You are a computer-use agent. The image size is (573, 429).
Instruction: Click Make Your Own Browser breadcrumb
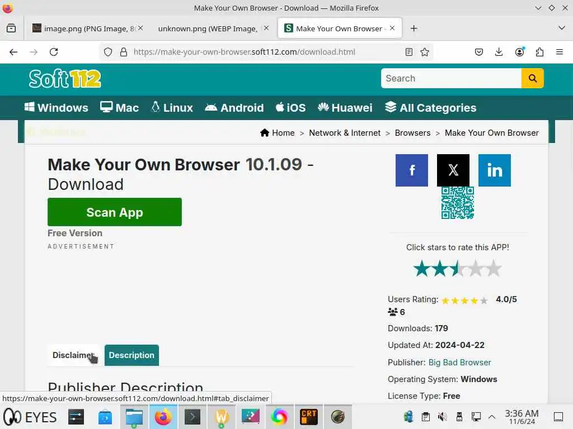491,133
